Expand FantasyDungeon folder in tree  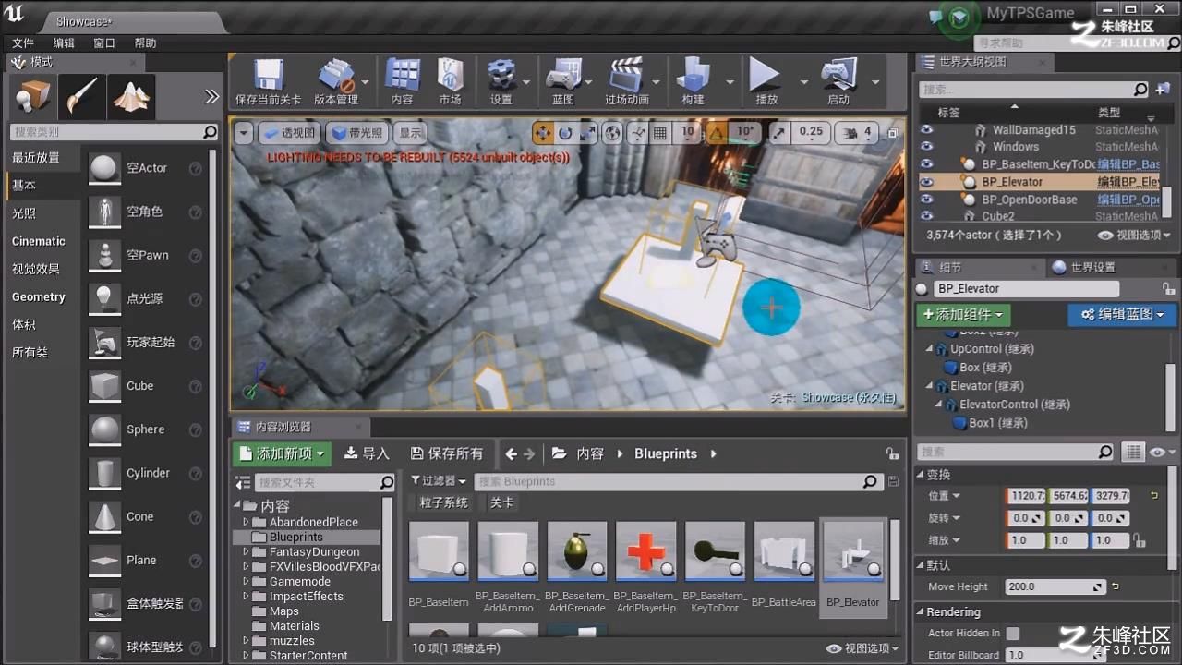tap(247, 551)
